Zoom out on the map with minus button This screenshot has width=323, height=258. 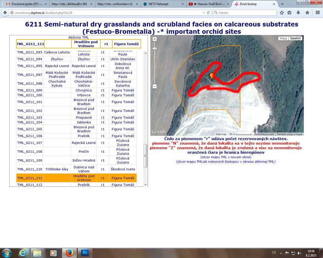tap(155, 86)
